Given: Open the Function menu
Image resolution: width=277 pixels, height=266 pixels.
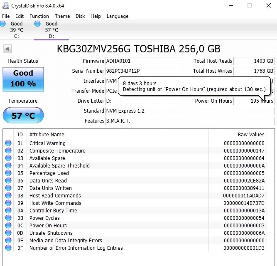Looking at the screenshot, I should (x=39, y=16).
